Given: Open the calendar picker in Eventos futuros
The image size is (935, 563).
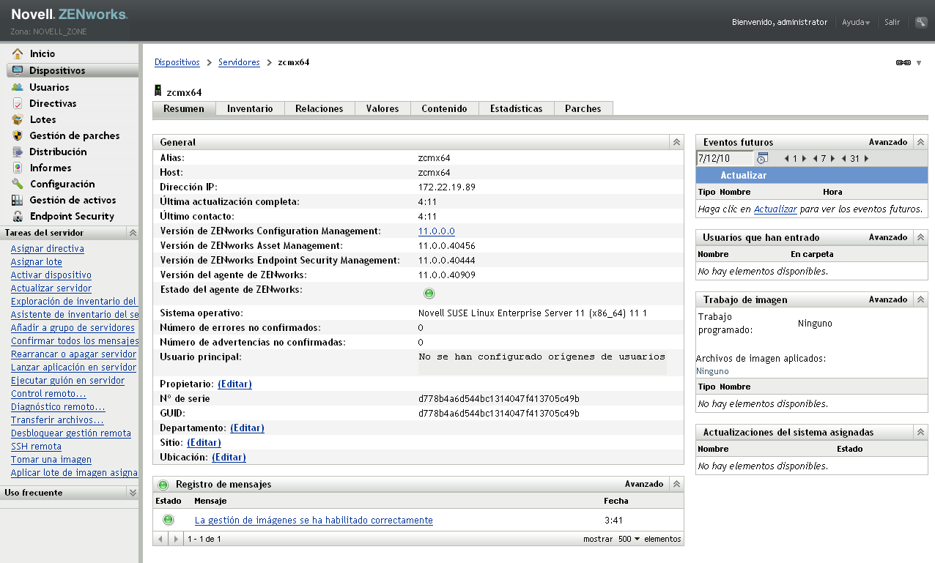Looking at the screenshot, I should coord(762,158).
